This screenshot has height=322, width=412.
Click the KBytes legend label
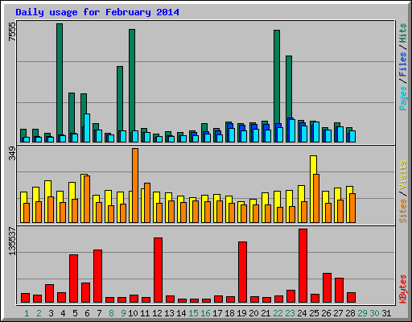tap(402, 289)
